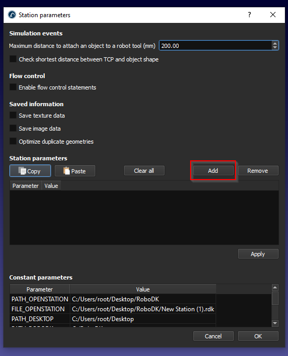This screenshot has width=288, height=356.
Task: Confirm the dialog with OK
Action: tap(258, 336)
